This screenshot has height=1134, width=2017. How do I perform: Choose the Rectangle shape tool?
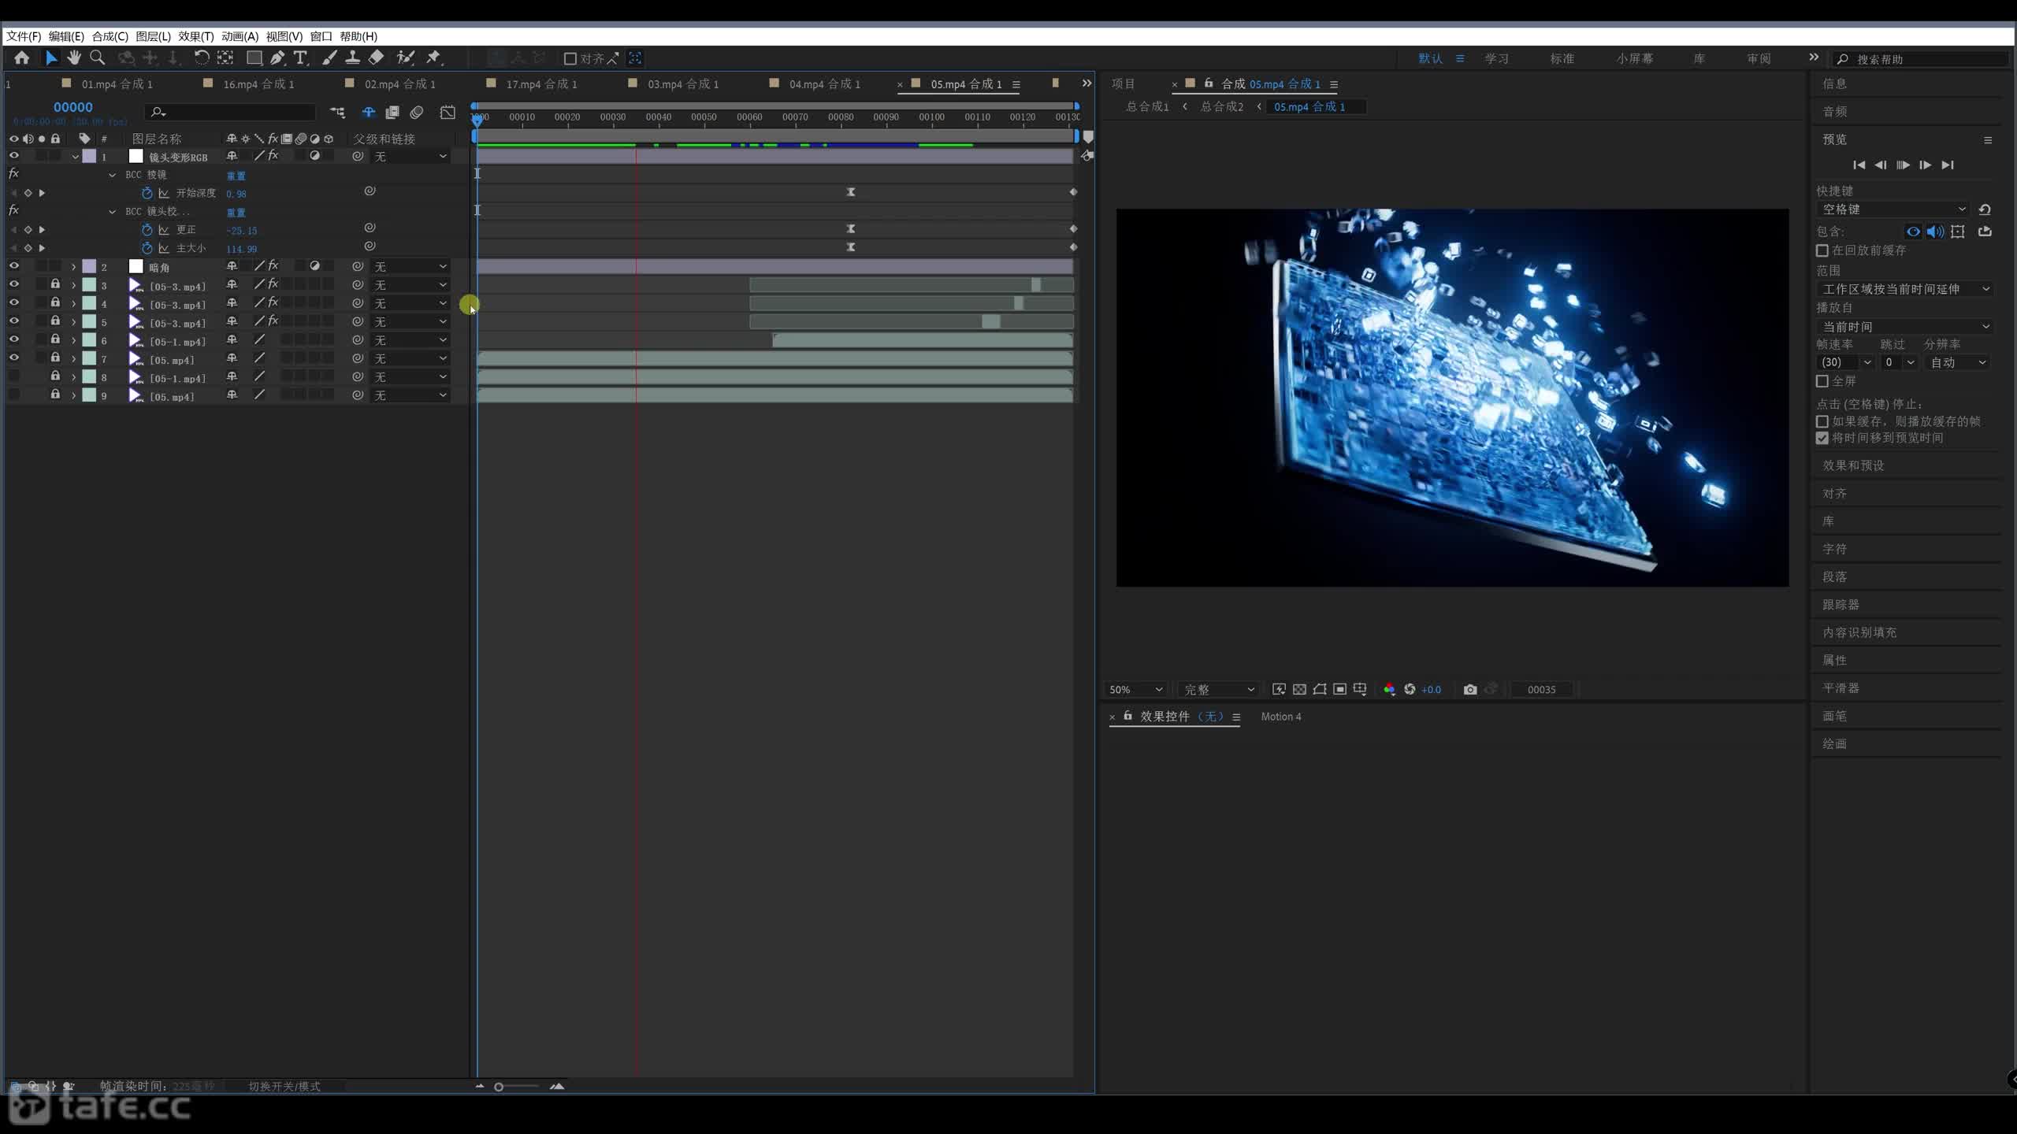click(x=254, y=57)
